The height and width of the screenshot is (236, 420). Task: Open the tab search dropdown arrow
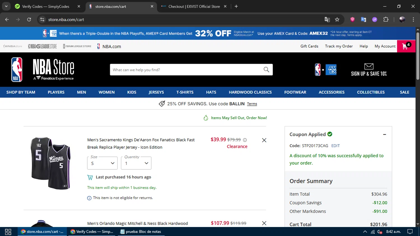point(6,6)
